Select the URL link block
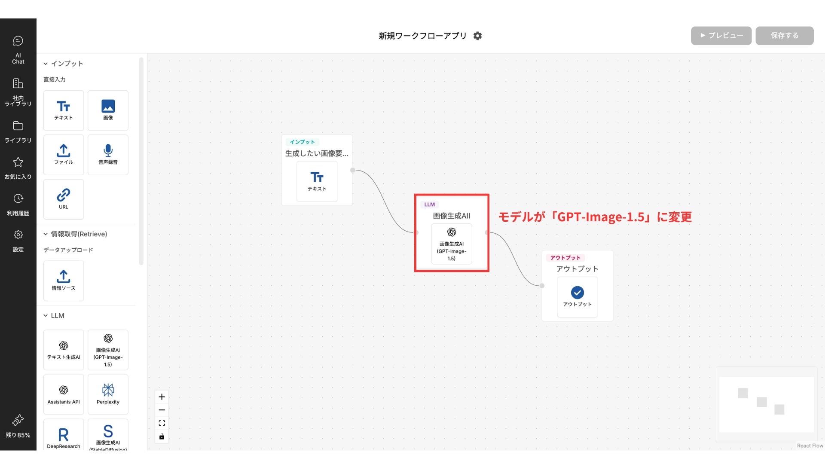 64,199
